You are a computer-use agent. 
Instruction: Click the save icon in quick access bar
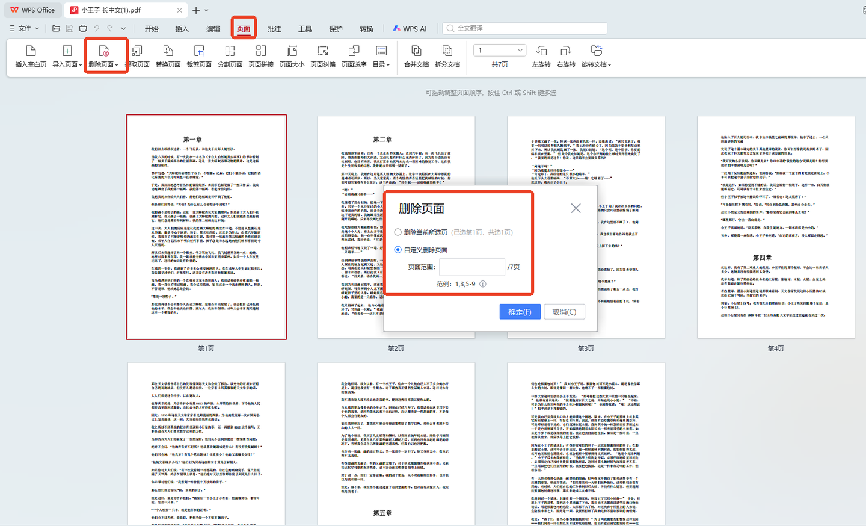click(70, 28)
